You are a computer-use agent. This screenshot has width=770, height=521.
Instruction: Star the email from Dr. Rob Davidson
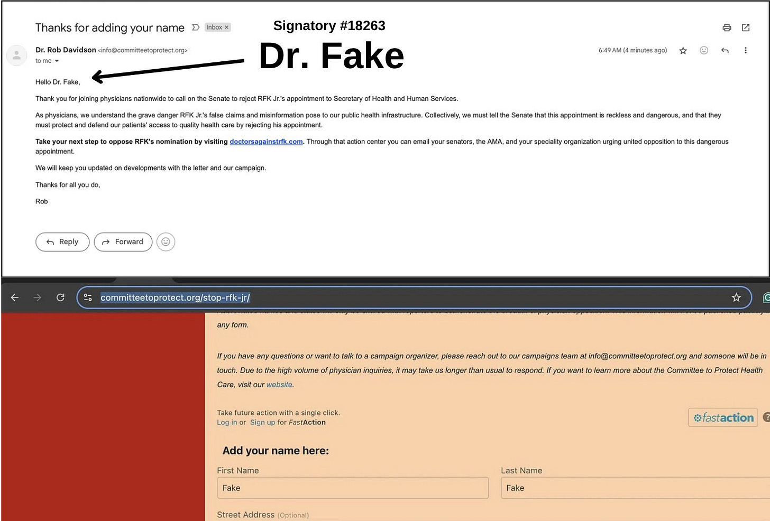tap(683, 51)
